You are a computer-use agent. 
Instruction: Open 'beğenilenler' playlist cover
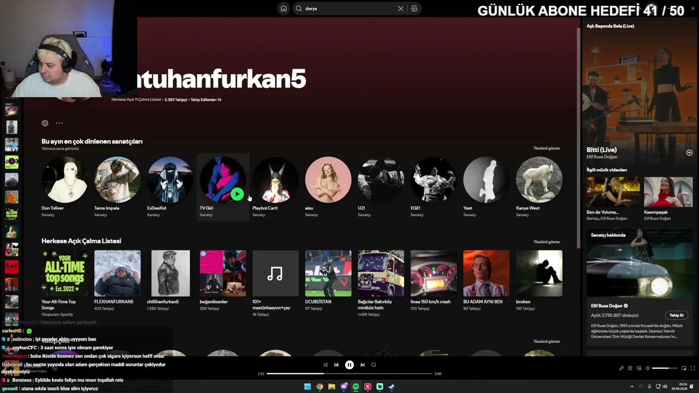[x=223, y=273]
